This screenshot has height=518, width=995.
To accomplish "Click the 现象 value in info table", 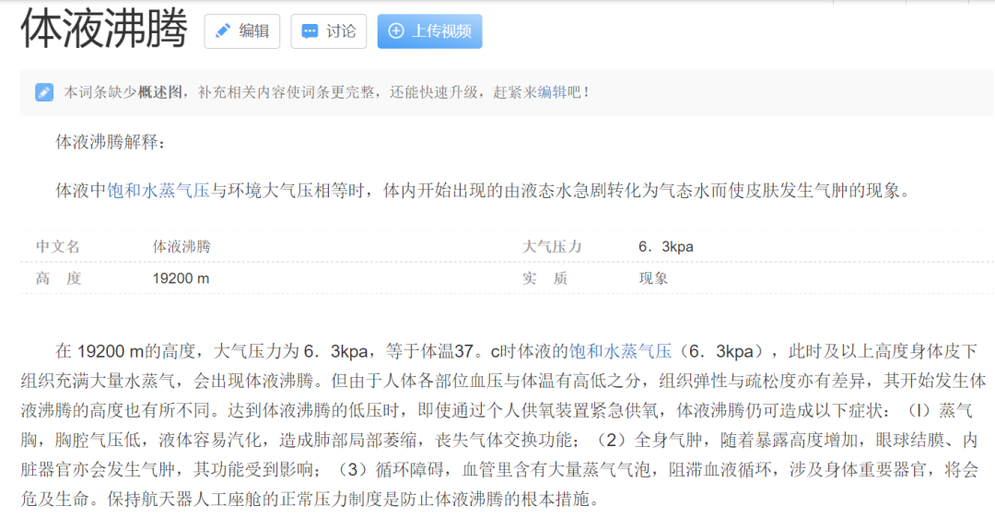I will click(653, 278).
